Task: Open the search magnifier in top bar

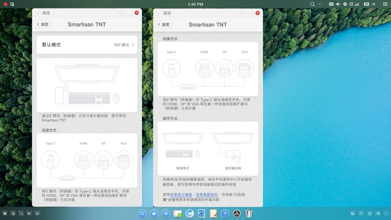Action: 313,4
